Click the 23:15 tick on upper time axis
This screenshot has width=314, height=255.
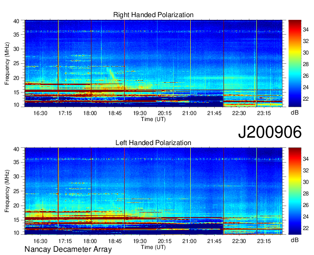264,113
